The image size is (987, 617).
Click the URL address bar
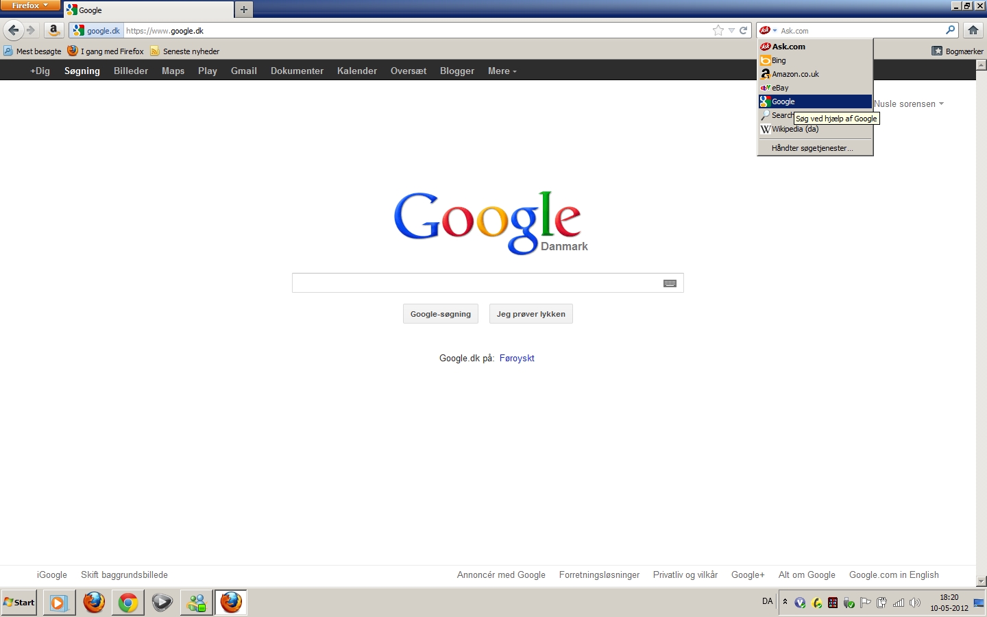click(x=417, y=31)
